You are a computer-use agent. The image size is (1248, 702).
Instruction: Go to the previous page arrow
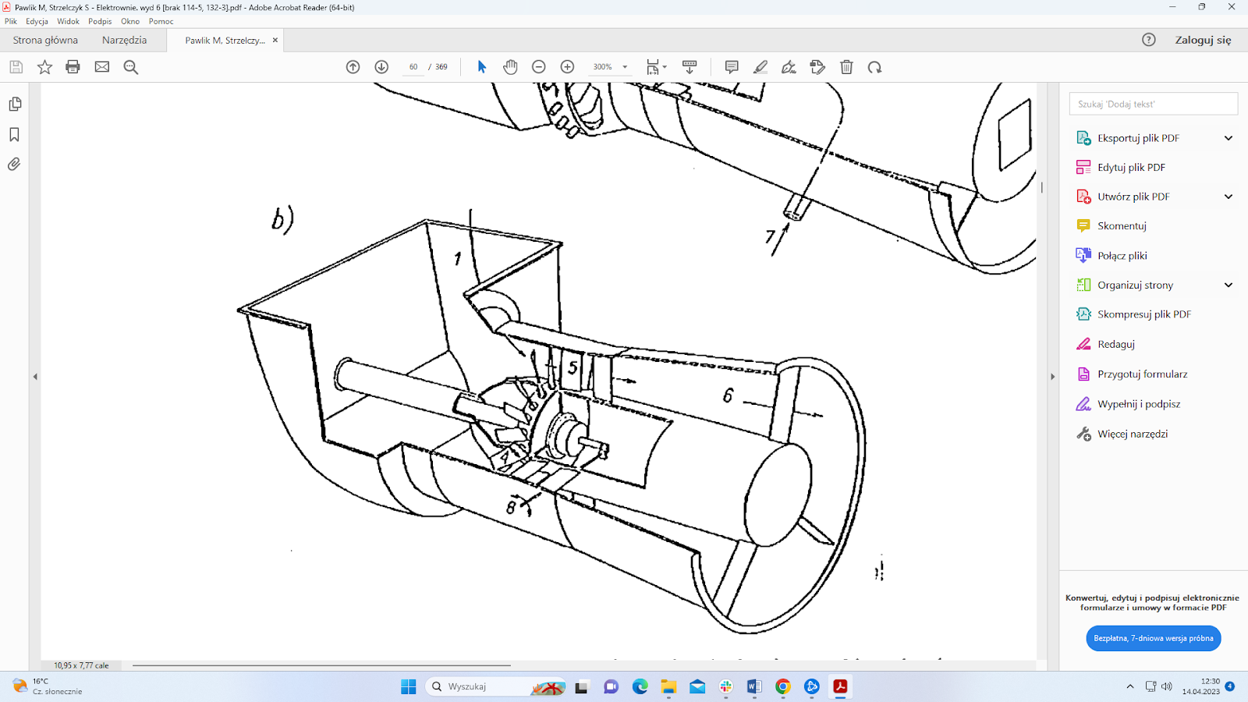(x=353, y=67)
